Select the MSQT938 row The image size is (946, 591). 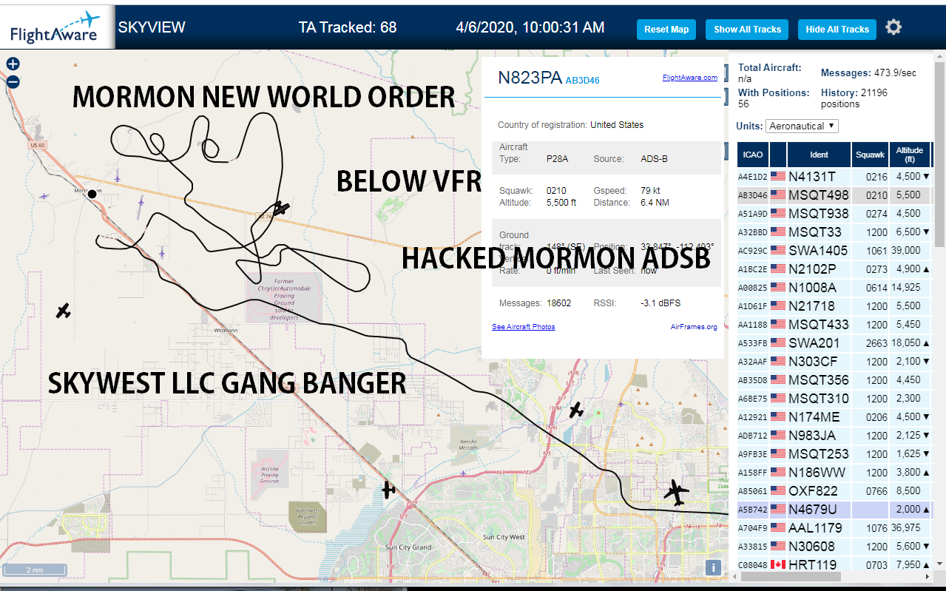(x=834, y=214)
